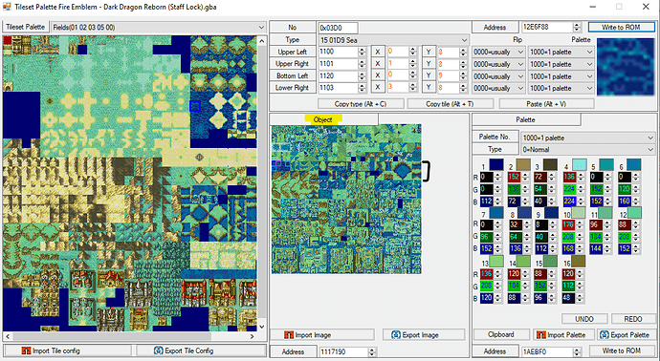Open the Tileset Palette fields dropdown
This screenshot has width=660, height=361.
click(158, 28)
